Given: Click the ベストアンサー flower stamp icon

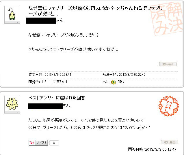Looking at the screenshot, I should click(x=168, y=106).
